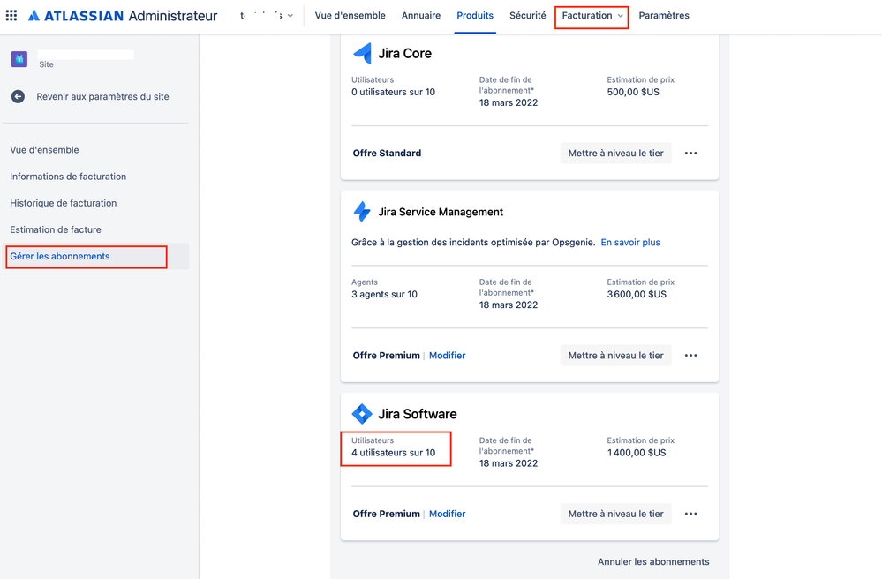Click the Jira Software diamond icon
This screenshot has height=579, width=882.
pyautogui.click(x=362, y=414)
